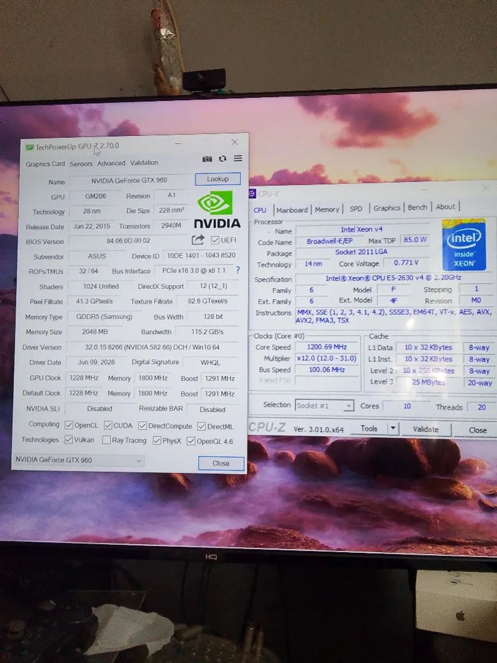This screenshot has height=663, width=497.
Task: Click the Package Socket 2011 LGA field
Action: coord(361,252)
